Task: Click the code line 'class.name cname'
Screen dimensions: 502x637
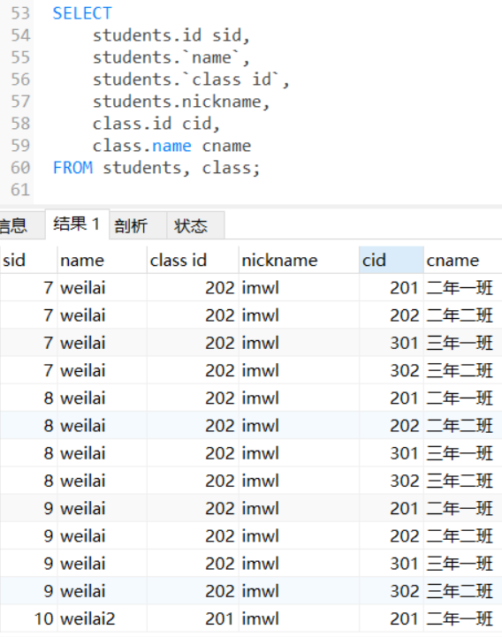Action: [x=171, y=146]
